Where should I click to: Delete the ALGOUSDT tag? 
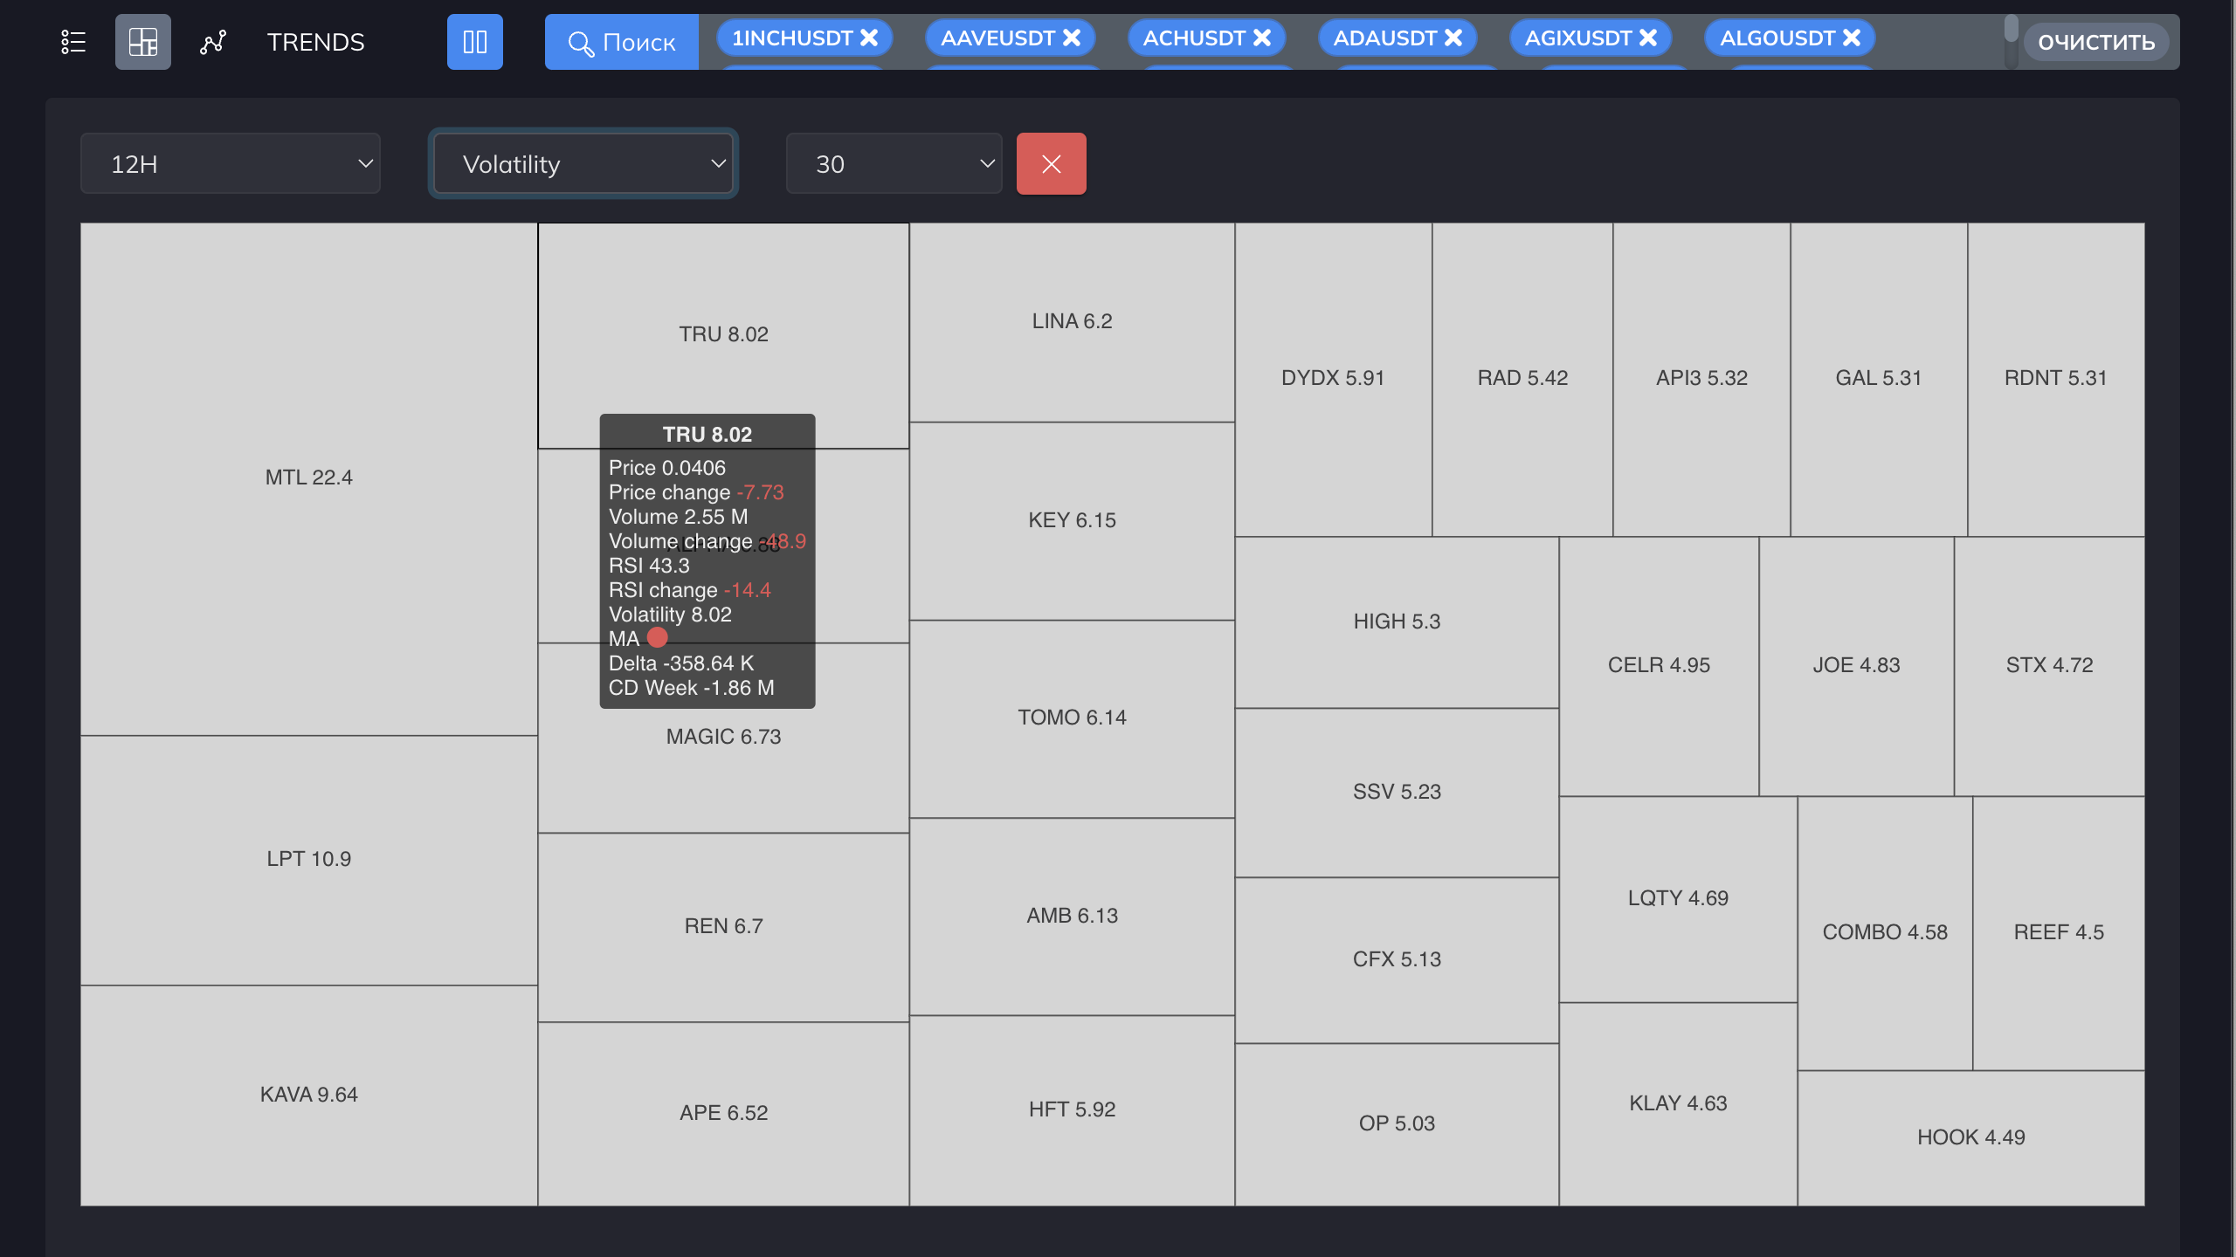[x=1852, y=38]
